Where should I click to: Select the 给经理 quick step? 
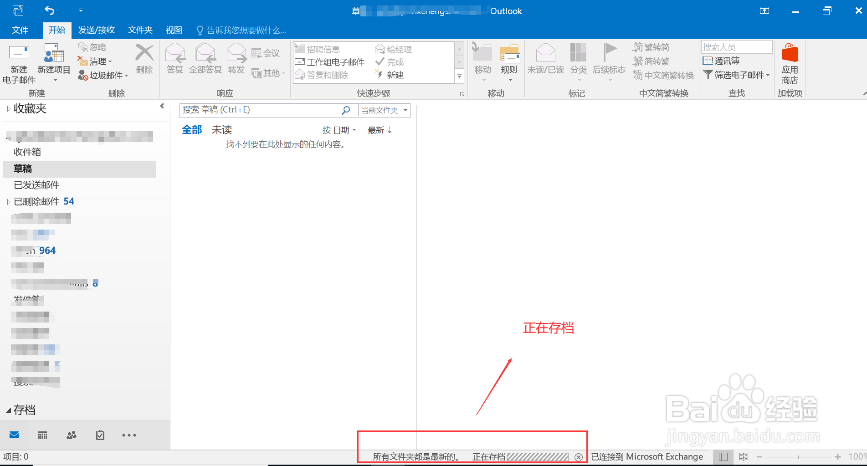tap(394, 49)
